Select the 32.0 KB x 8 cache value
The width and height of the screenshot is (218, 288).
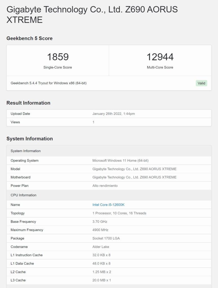pos(101,255)
